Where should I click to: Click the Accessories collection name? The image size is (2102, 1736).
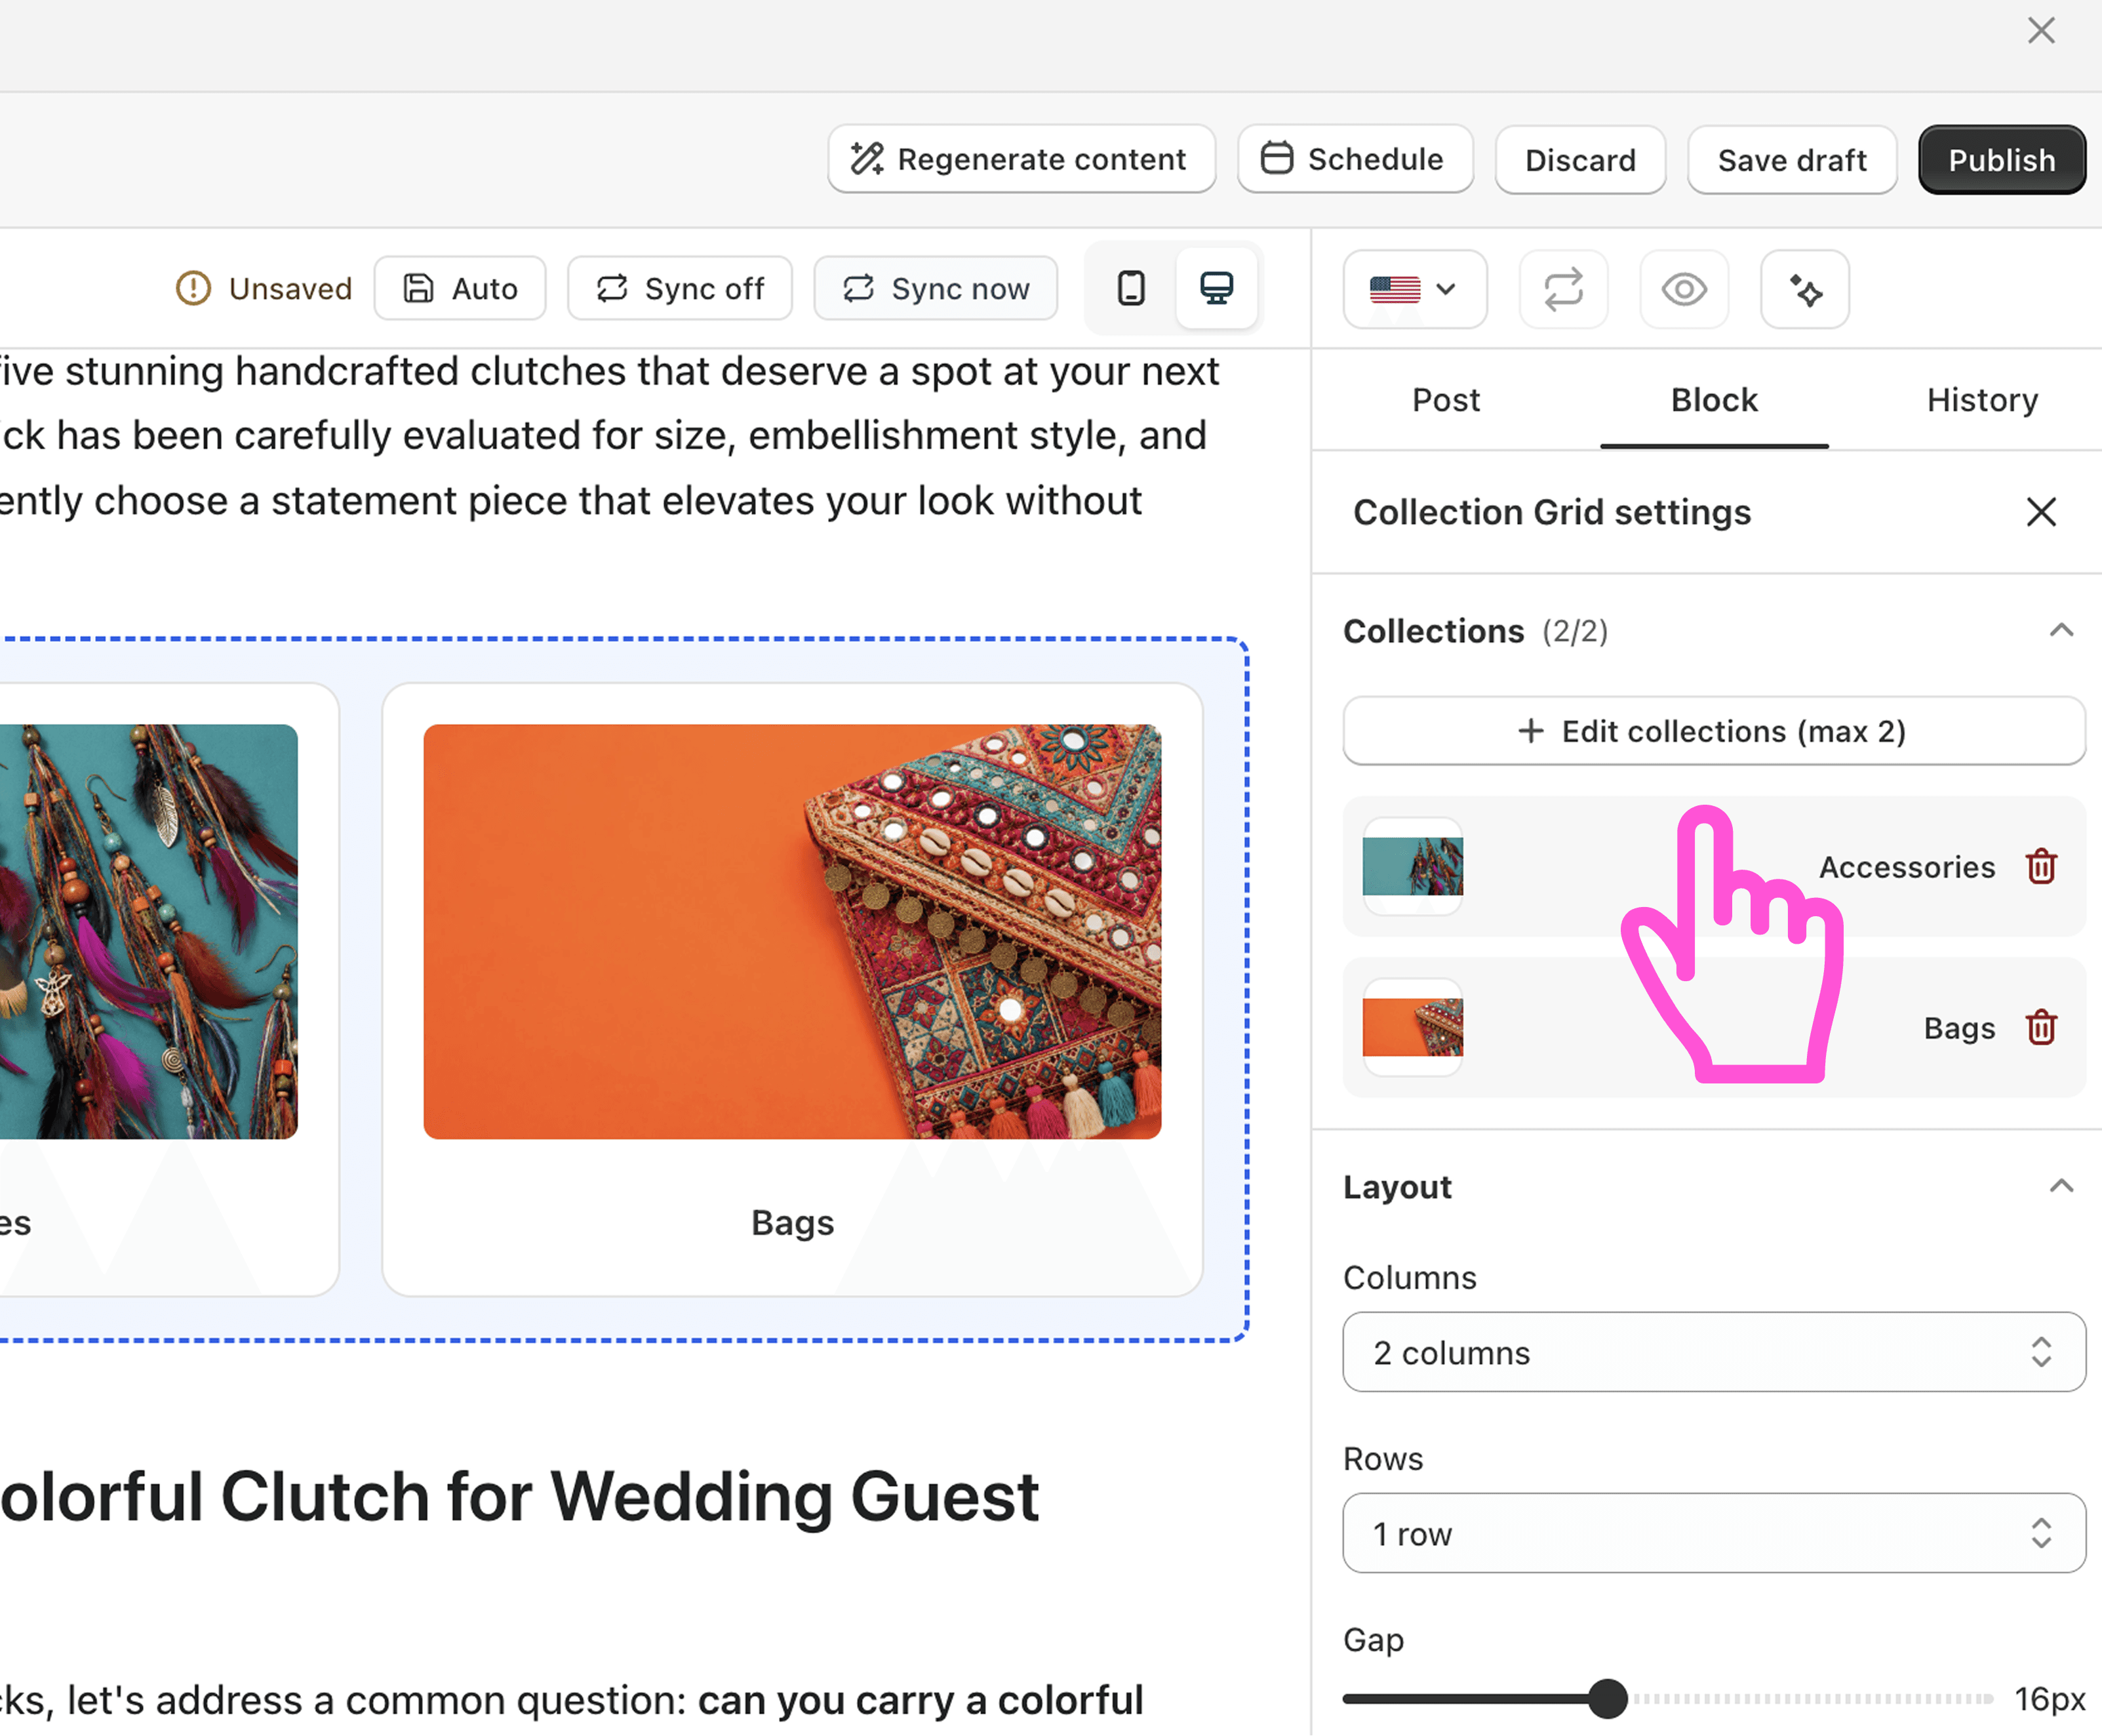(x=1906, y=867)
